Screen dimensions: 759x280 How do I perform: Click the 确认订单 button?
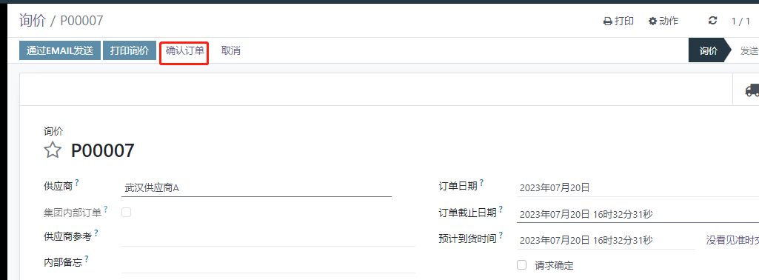click(185, 50)
